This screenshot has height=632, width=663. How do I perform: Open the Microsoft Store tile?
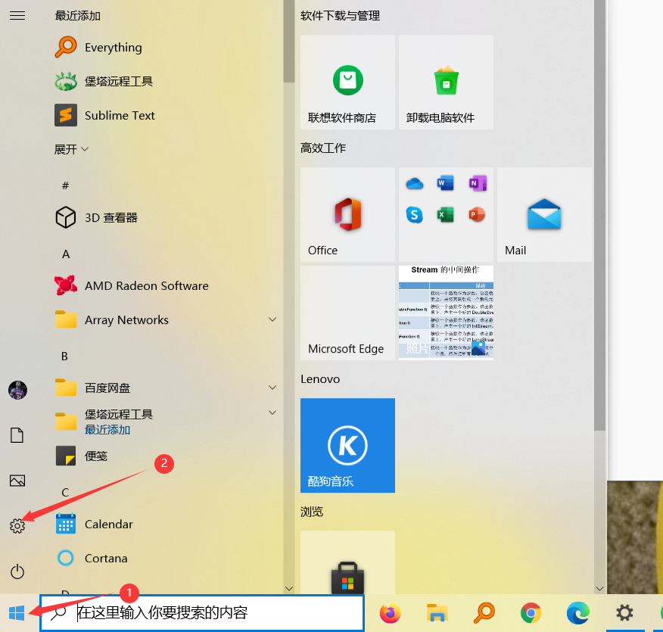(347, 562)
